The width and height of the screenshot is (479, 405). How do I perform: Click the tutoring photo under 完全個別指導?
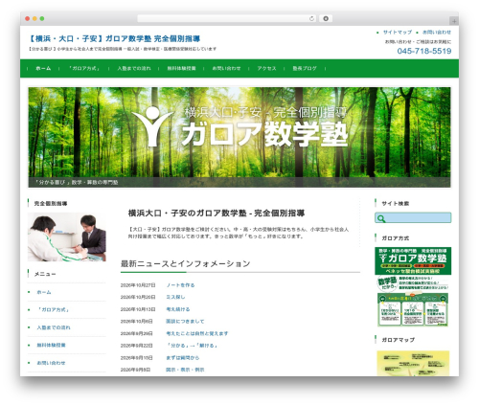click(x=67, y=237)
